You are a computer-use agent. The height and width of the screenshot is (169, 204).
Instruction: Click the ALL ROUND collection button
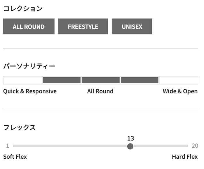point(29,27)
